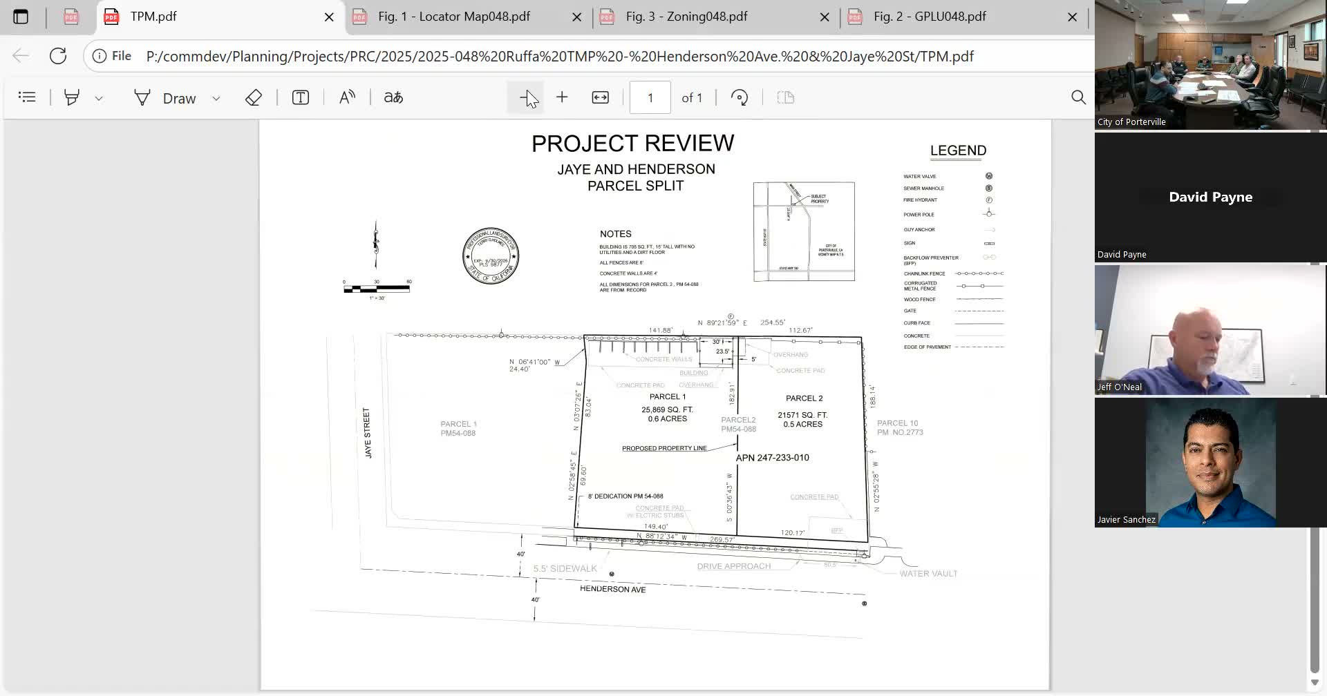Switch to Fig. 1 - Locator Map048.pdf tab
1327x696 pixels.
(x=454, y=17)
